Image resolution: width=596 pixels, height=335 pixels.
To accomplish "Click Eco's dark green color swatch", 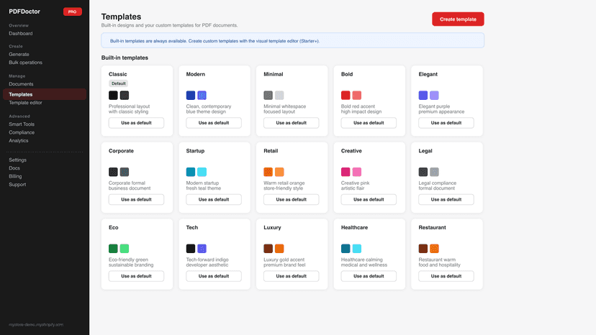I will pyautogui.click(x=113, y=249).
